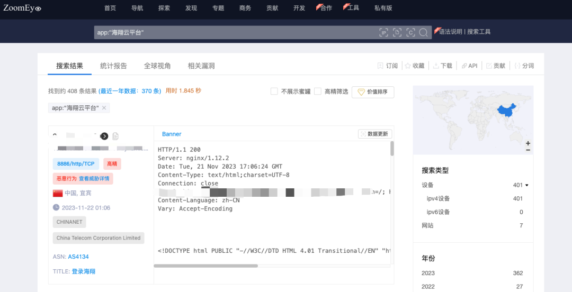Open the 查看威胁详情 link
572x292 pixels.
pyautogui.click(x=94, y=179)
